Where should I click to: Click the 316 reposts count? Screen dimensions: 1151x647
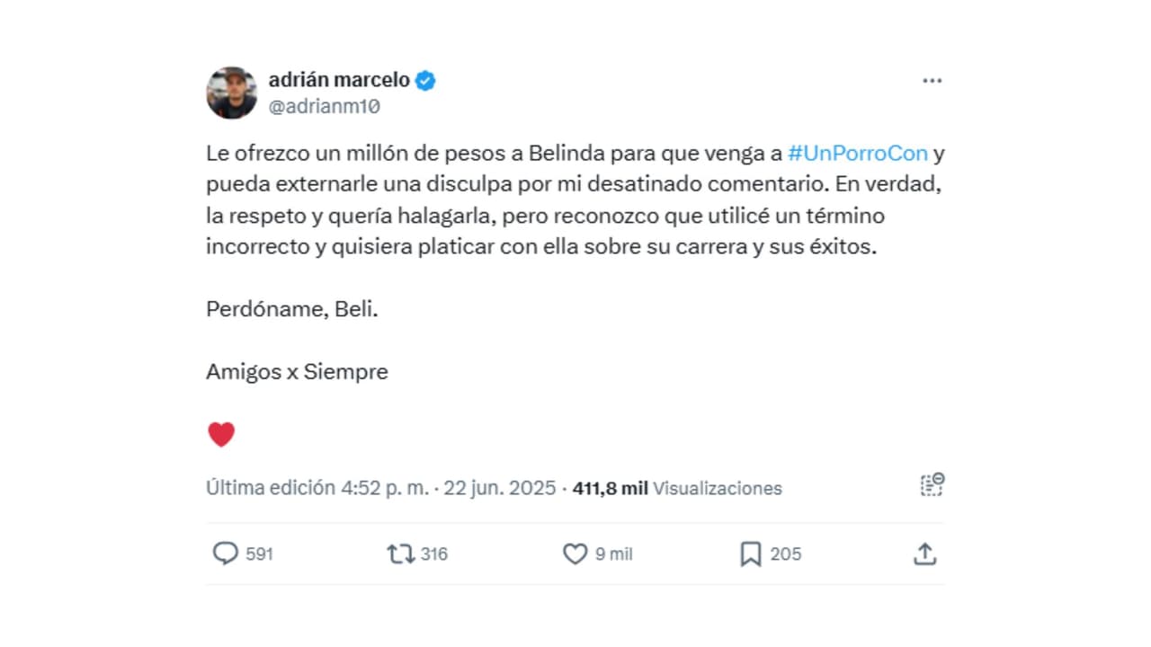[433, 554]
